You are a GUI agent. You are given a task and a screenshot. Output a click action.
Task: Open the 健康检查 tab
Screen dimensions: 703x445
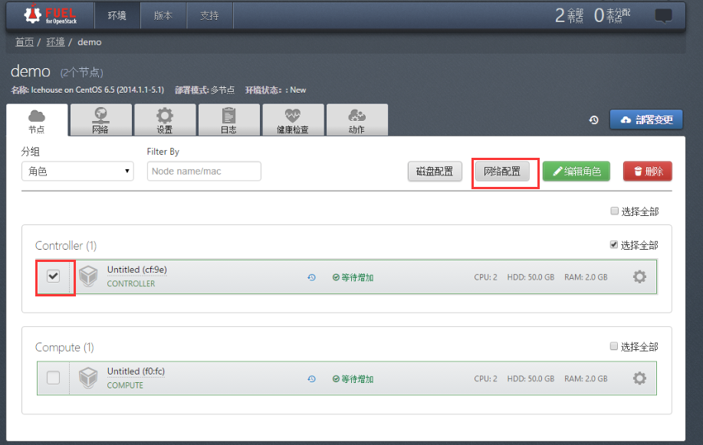[x=293, y=120]
